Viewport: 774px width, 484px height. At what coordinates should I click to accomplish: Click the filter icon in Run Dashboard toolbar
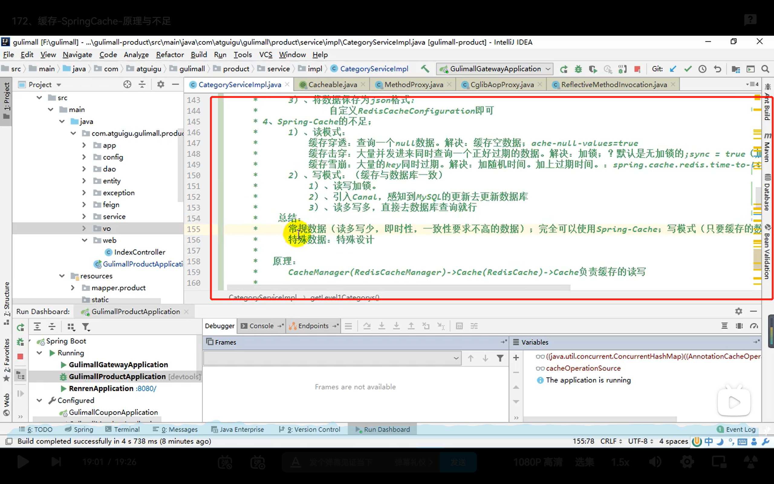tap(85, 327)
